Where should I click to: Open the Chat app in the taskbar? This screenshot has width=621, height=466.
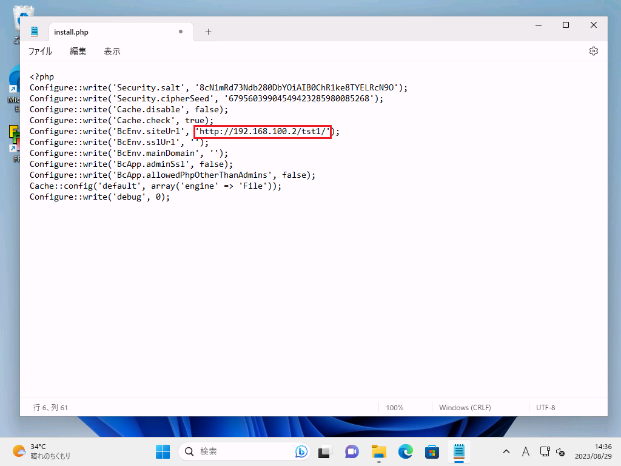pyautogui.click(x=352, y=451)
